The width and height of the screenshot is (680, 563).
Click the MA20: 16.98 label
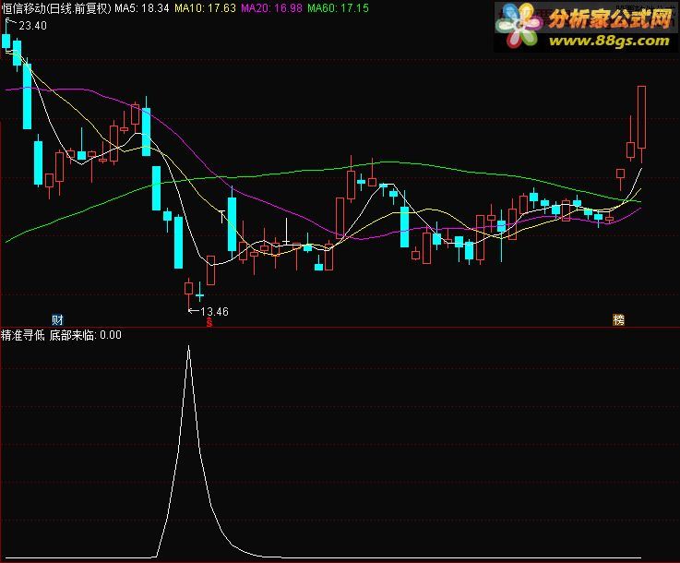271,8
